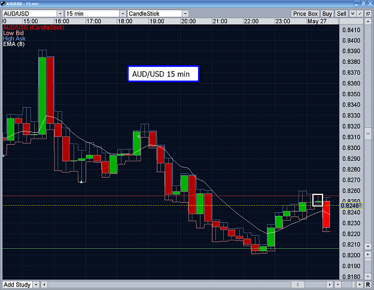374x290 pixels.
Task: Open the Price Box
Action: point(305,14)
